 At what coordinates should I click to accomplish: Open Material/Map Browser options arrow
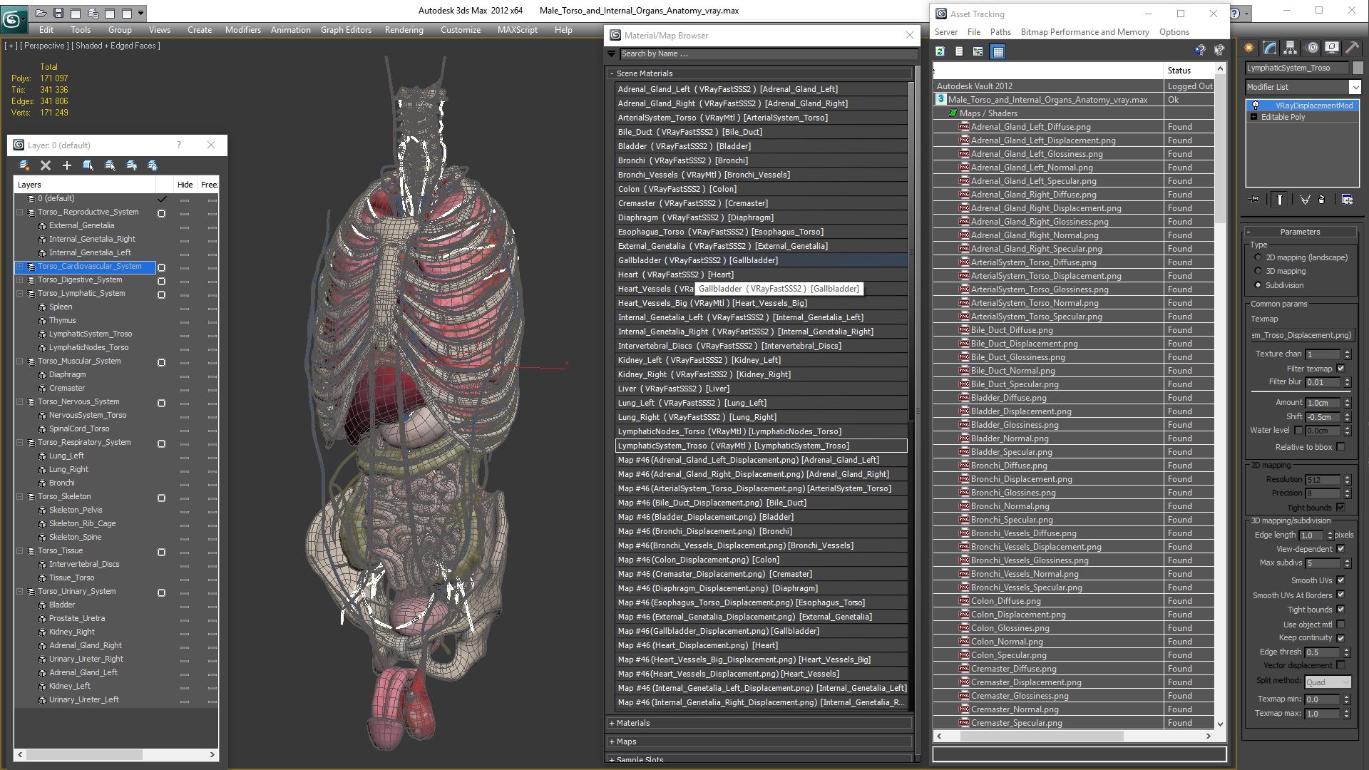[611, 53]
